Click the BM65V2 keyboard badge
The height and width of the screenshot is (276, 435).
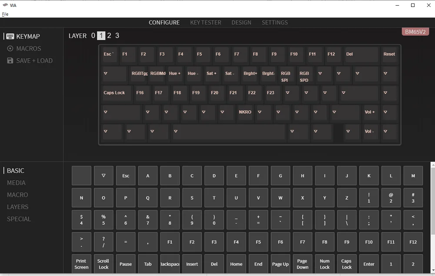[415, 32]
